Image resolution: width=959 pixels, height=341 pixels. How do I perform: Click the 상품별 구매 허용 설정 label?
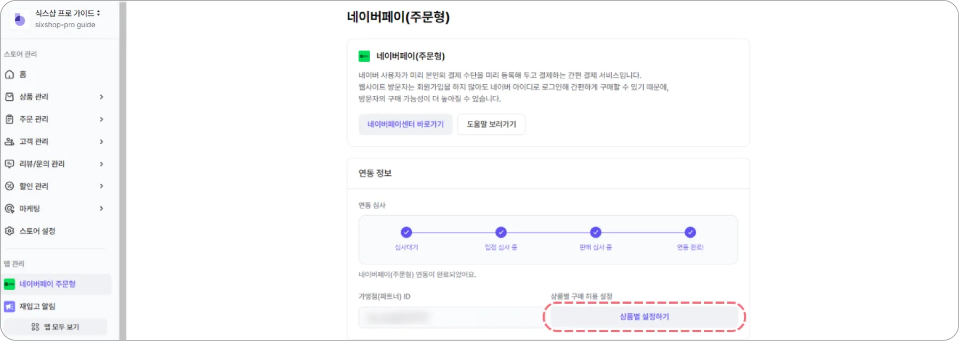(x=581, y=297)
